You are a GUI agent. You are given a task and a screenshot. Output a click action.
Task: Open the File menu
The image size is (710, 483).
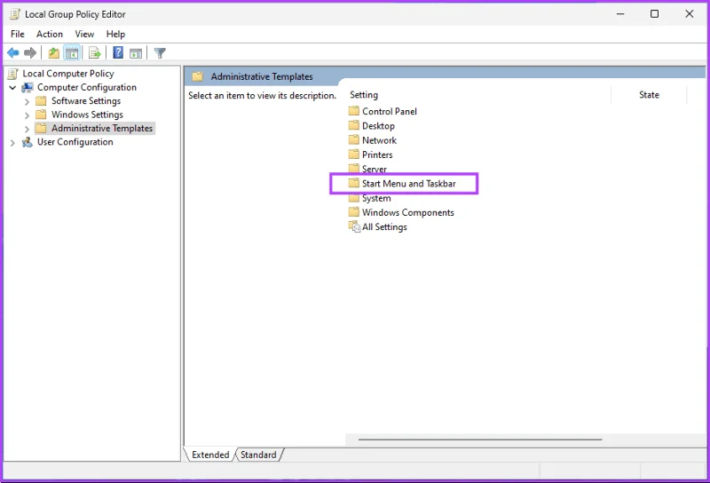18,34
